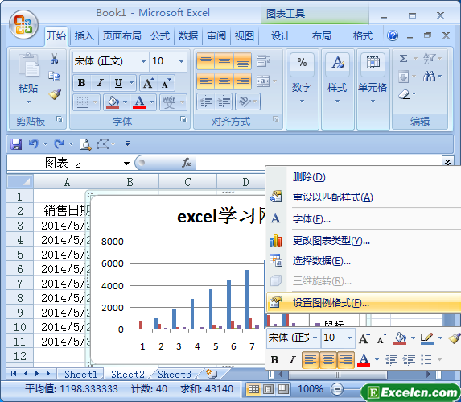Open Print Preview from quick access toolbar
461x402 pixels.
coord(85,144)
